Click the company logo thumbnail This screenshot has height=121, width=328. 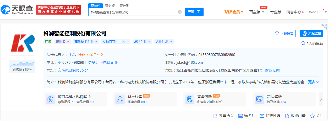22,43
